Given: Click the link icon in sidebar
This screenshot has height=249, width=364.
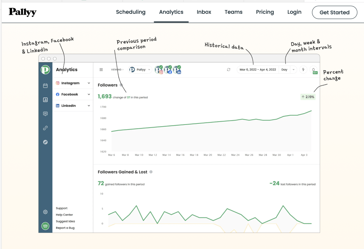Looking at the screenshot, I should pos(45,128).
